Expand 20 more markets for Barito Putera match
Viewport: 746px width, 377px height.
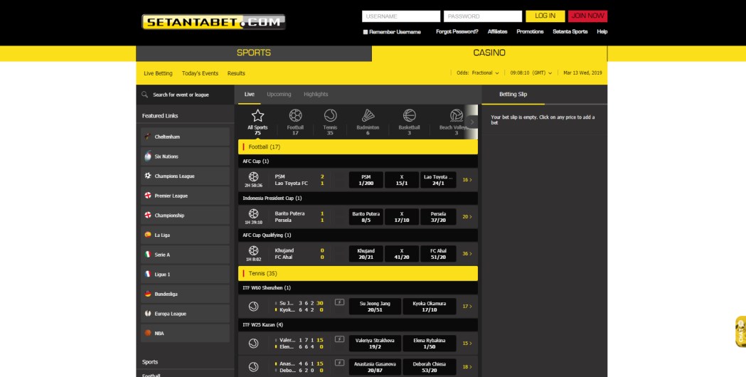click(467, 216)
